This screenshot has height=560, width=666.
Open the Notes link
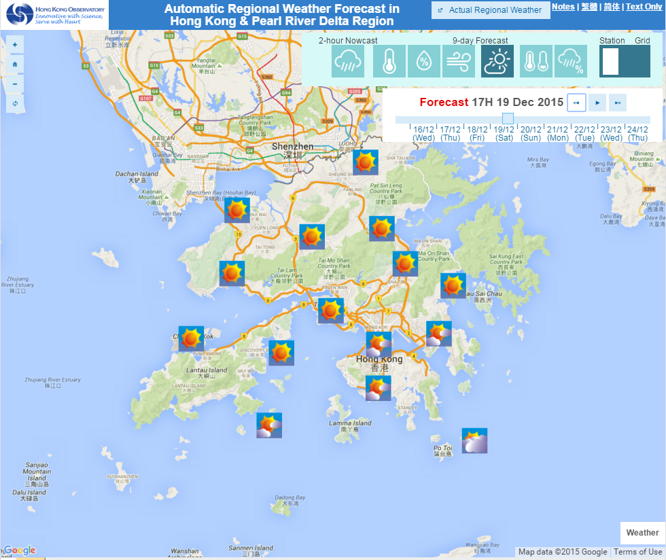pos(563,6)
